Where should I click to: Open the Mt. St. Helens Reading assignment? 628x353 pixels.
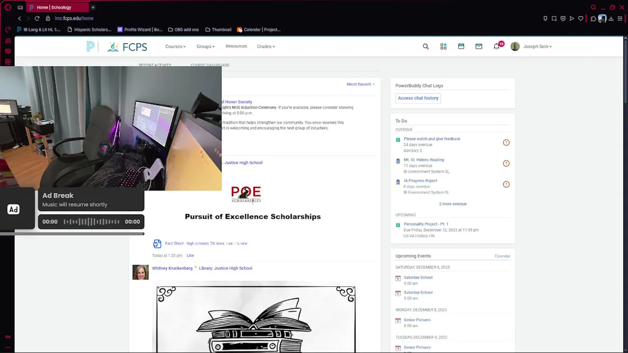point(424,160)
